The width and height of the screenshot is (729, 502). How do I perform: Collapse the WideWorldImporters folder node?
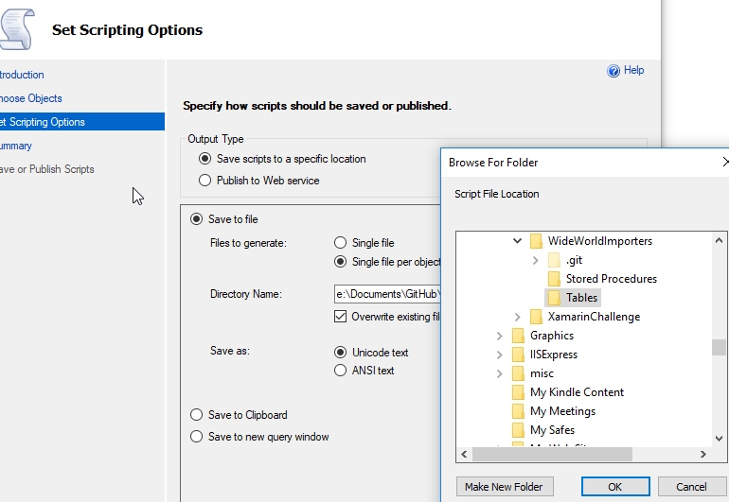pos(517,241)
